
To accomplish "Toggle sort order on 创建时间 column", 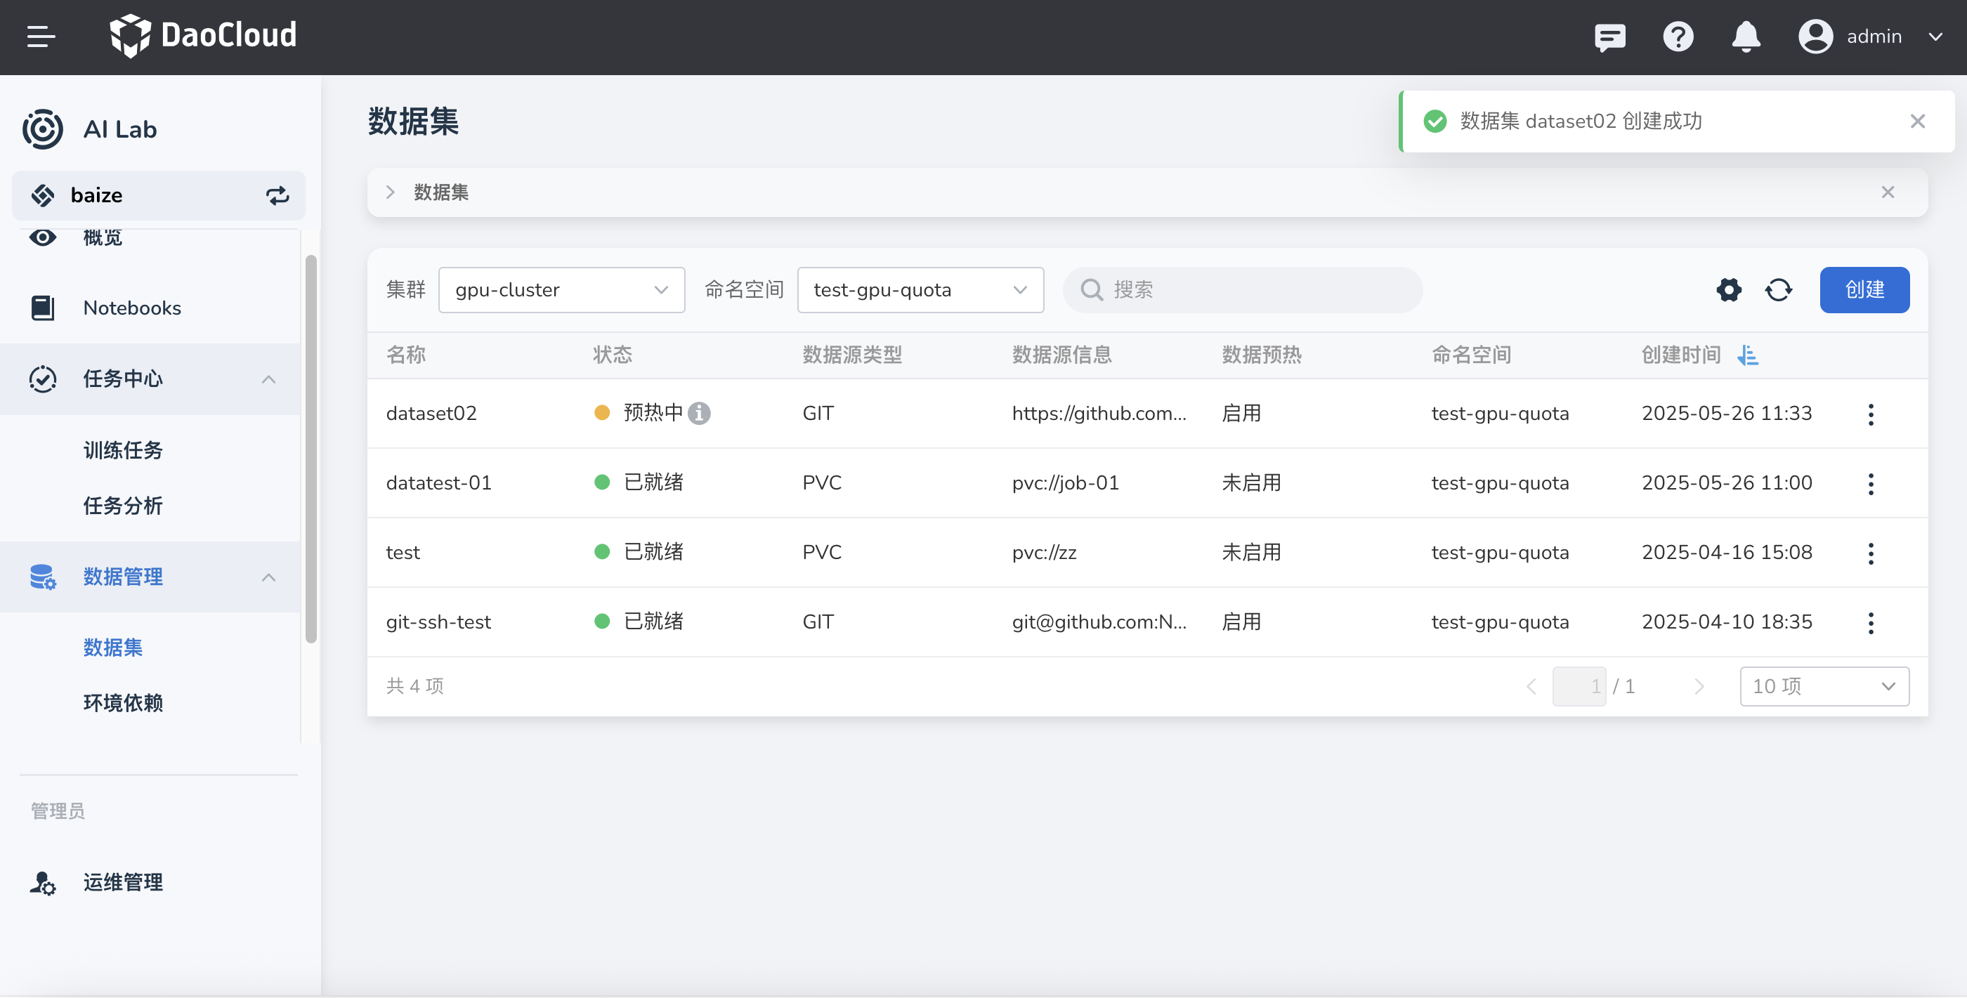I will click(1748, 355).
